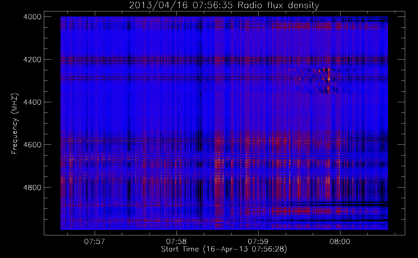The width and height of the screenshot is (418, 258).
Task: Click the 07:59 time axis label
Action: 258,242
